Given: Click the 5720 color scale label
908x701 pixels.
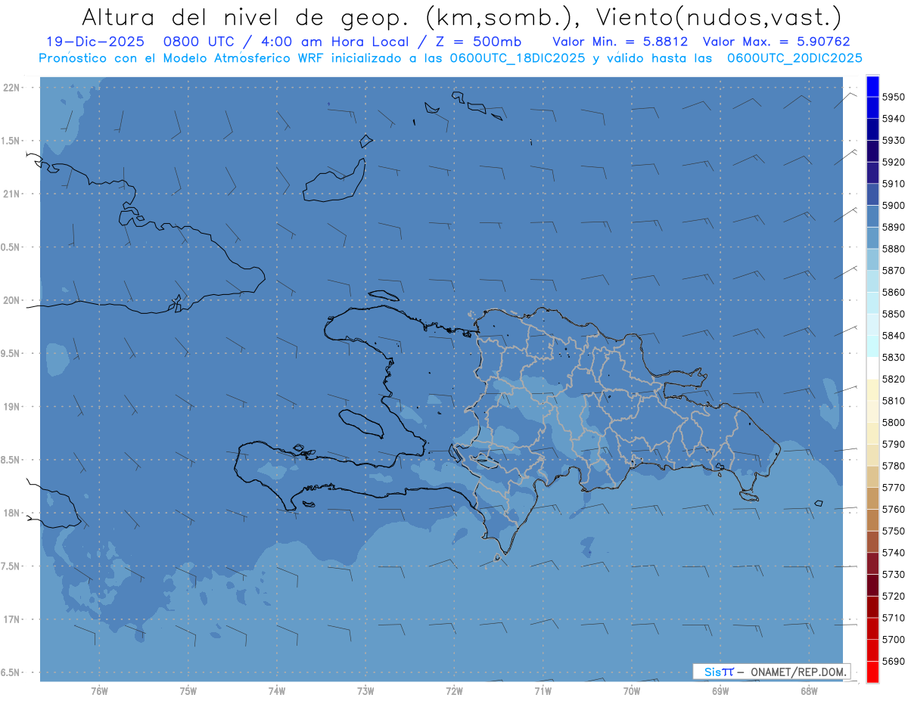Looking at the screenshot, I should [893, 597].
